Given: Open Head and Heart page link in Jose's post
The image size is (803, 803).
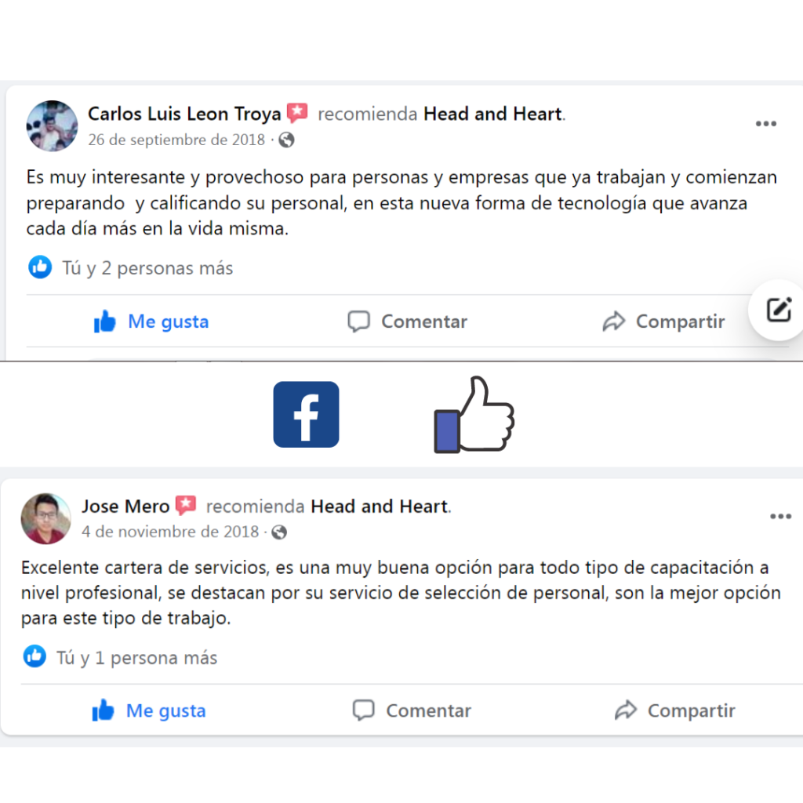Looking at the screenshot, I should pos(380,506).
